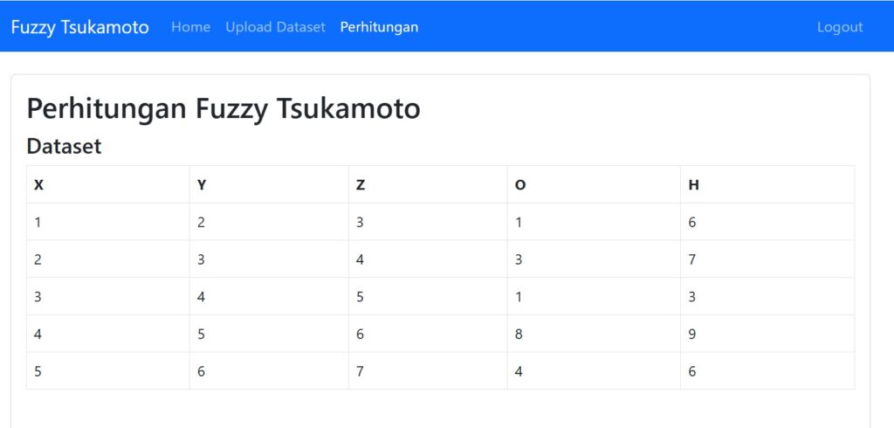Image resolution: width=894 pixels, height=428 pixels.
Task: Click the X column header
Action: (x=107, y=184)
